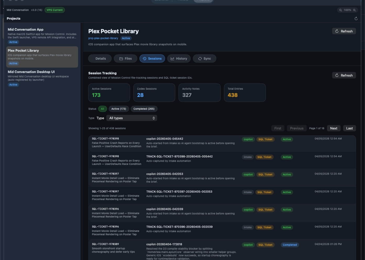Open the All types dropdown
365x260 pixels.
coord(132,118)
